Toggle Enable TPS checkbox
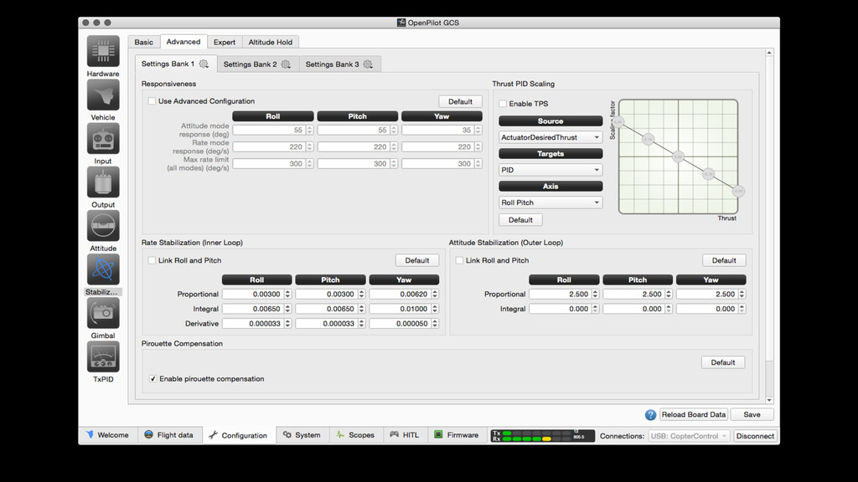The height and width of the screenshot is (482, 858). click(503, 104)
